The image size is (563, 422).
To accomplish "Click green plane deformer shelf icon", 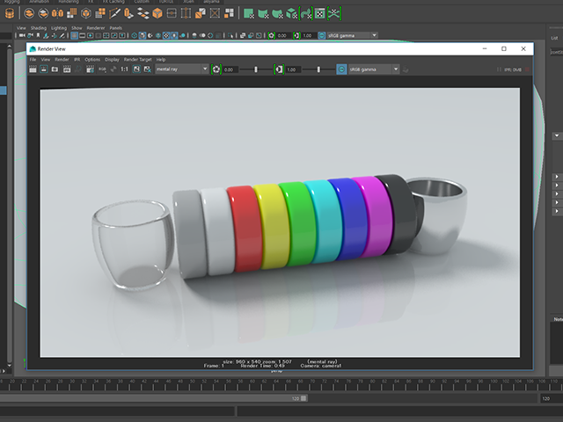I will (x=249, y=14).
